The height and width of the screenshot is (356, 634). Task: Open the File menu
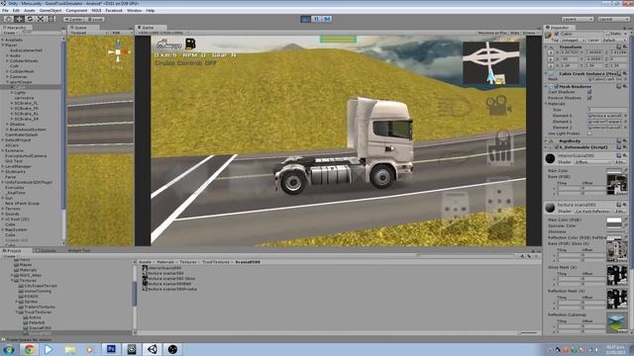tap(5, 11)
